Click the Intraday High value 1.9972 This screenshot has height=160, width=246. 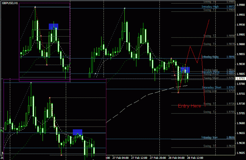tap(231, 7)
